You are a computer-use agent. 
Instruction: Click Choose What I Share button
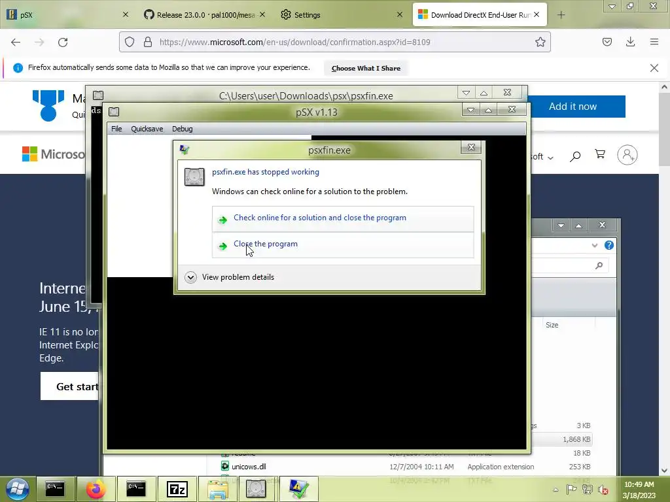[366, 68]
